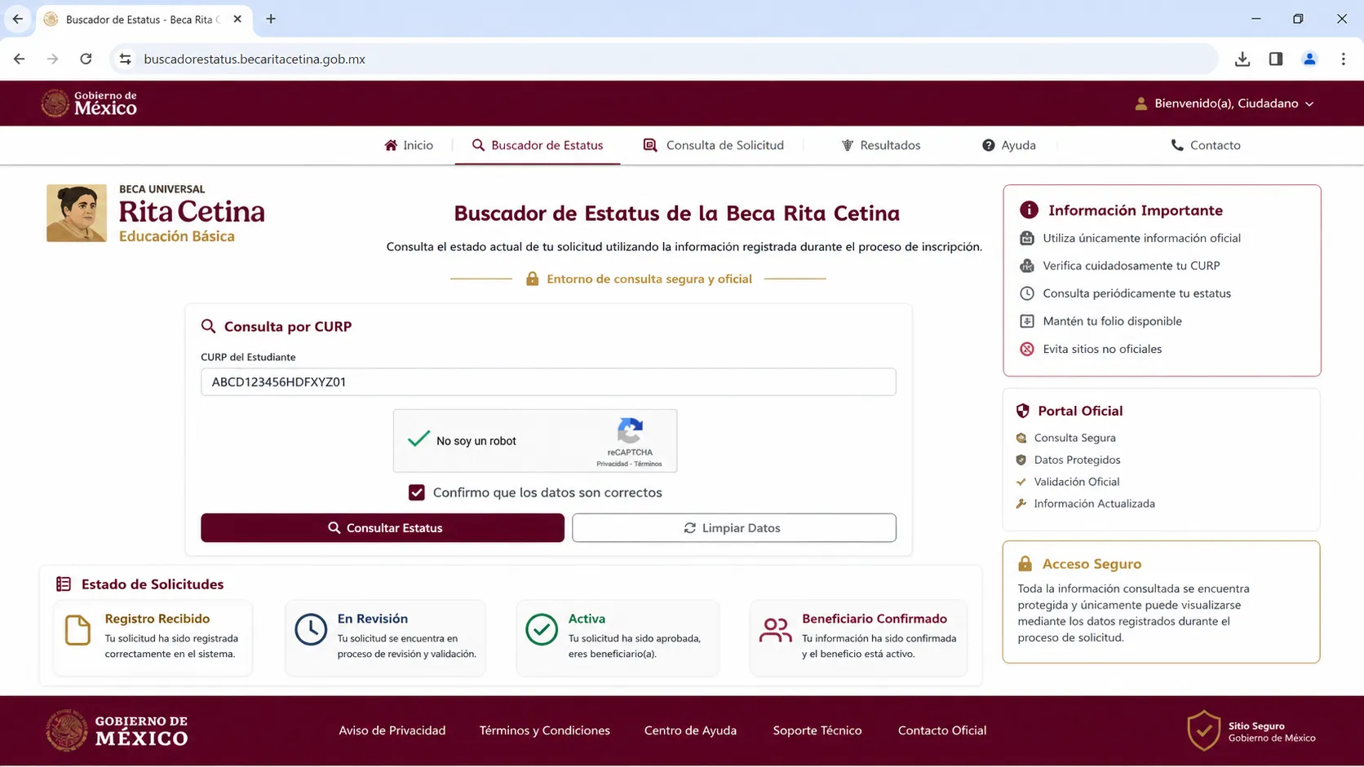Switch to the Resultados tab

point(880,145)
